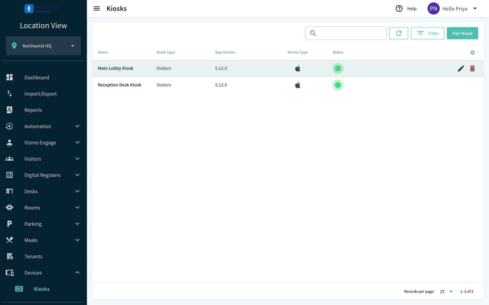Click the Main Lobby Kiosk green status indicator

click(x=338, y=68)
